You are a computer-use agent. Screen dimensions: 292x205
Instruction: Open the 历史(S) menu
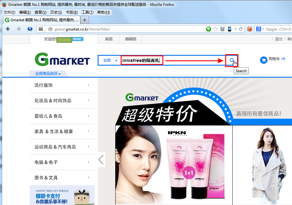click(x=56, y=12)
